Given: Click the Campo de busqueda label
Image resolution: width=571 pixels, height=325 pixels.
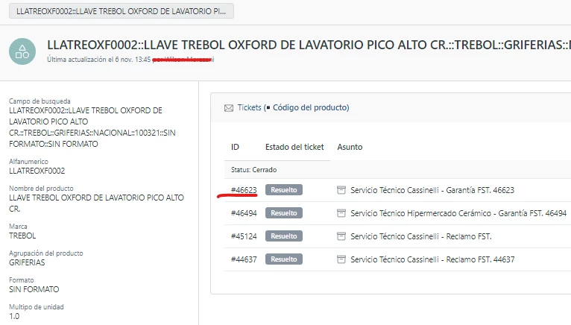Looking at the screenshot, I should (x=40, y=101).
